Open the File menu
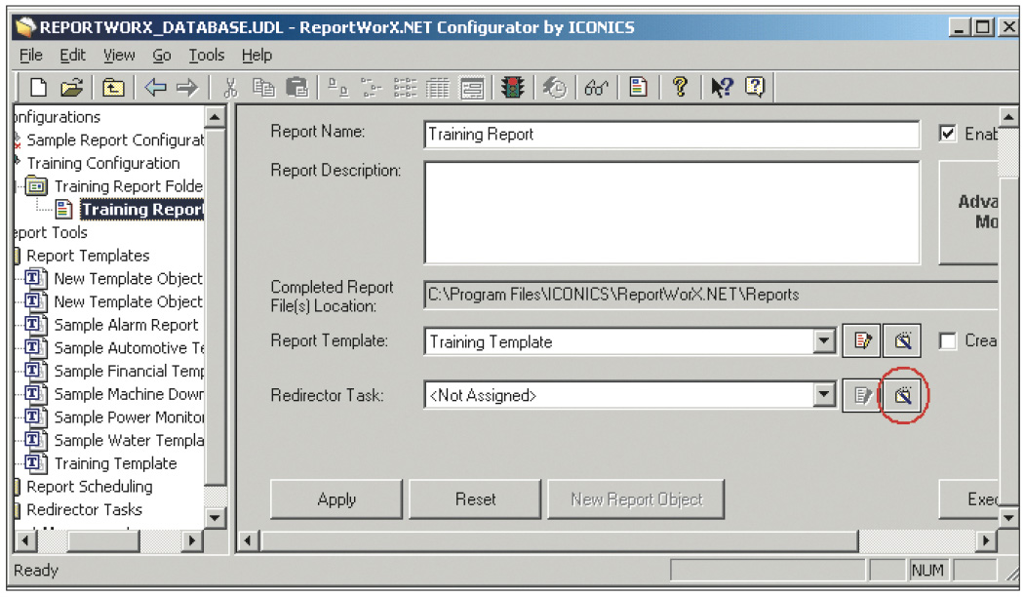This screenshot has height=597, width=1025. click(31, 56)
